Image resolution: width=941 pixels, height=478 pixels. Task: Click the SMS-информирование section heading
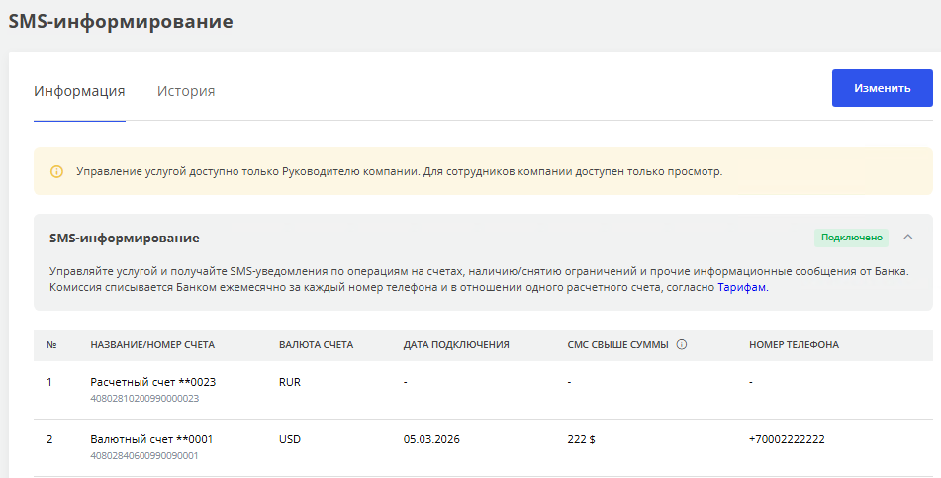(x=125, y=238)
